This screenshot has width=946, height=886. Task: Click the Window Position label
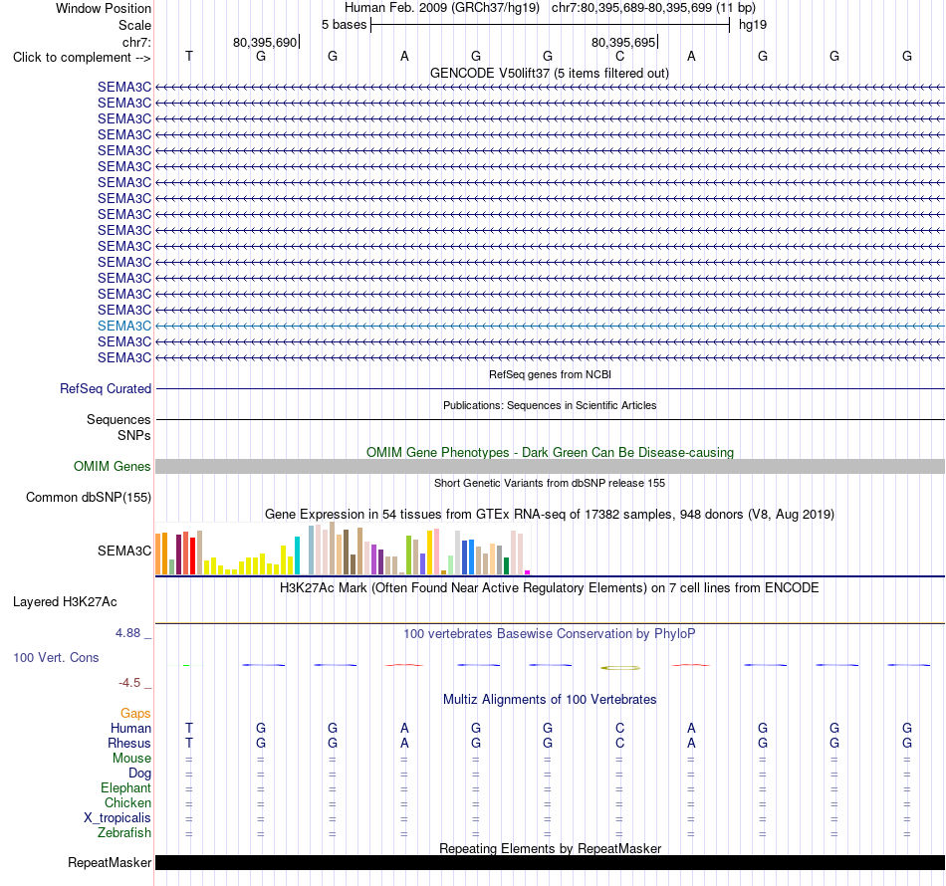click(x=104, y=8)
